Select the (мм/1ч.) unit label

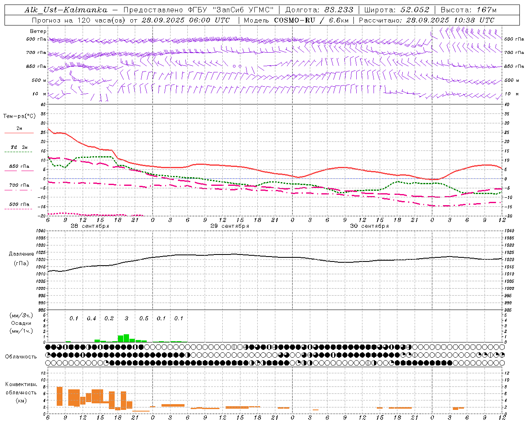click(x=21, y=331)
